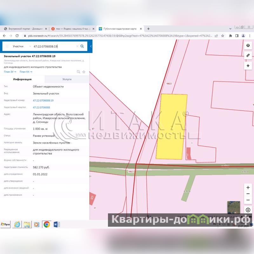Toggle Chrome side panel button
Screen dimensions: 254x254
(237, 36)
